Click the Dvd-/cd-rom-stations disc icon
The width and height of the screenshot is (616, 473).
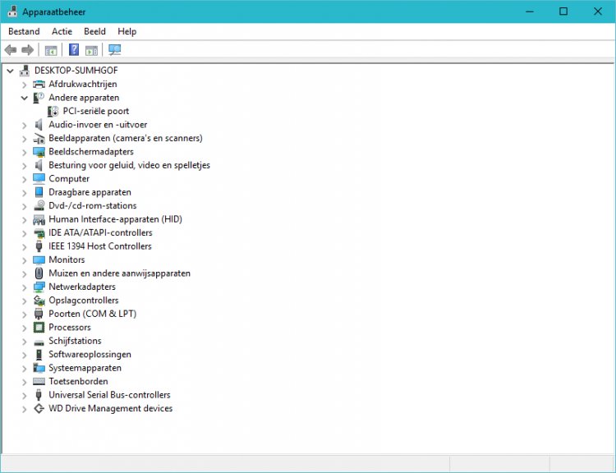tap(39, 205)
